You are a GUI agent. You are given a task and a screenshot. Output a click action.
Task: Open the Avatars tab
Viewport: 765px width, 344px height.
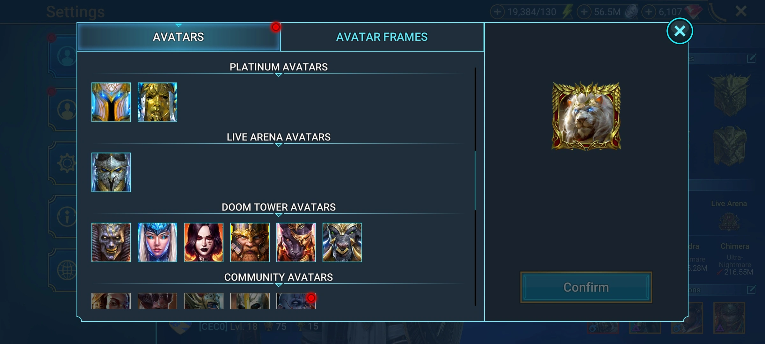click(178, 37)
